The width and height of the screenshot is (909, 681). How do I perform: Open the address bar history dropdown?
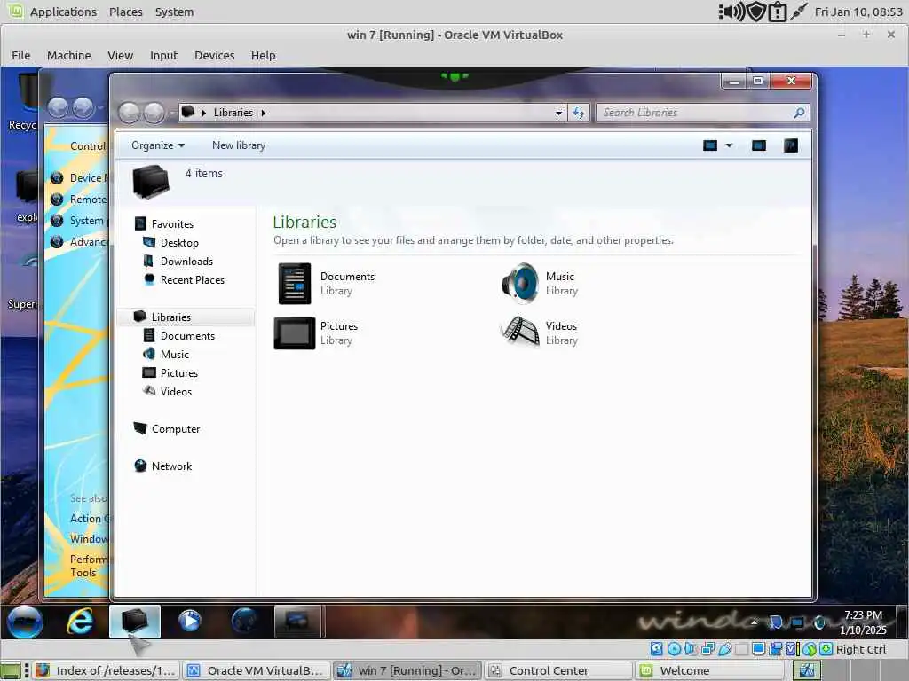[x=559, y=113]
